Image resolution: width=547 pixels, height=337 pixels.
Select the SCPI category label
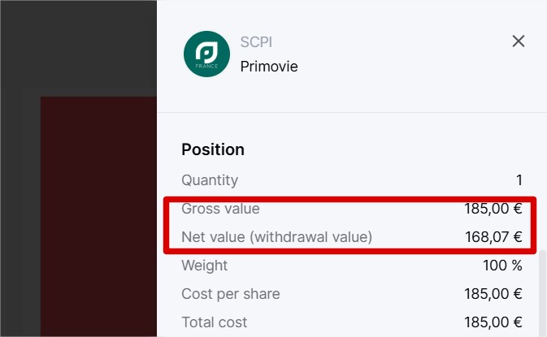click(x=256, y=42)
